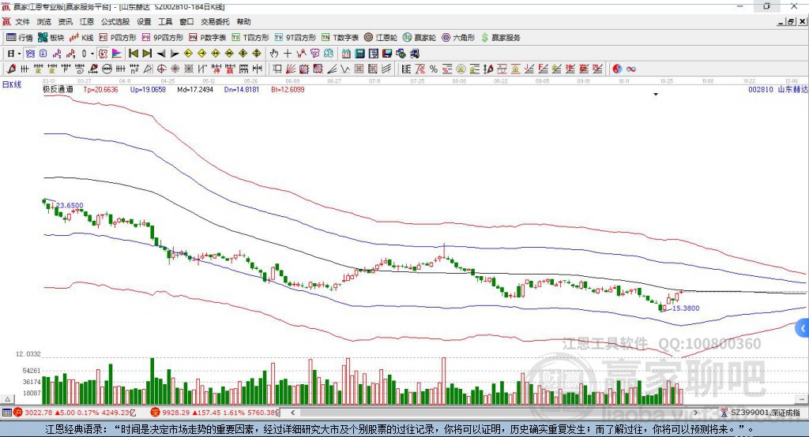
Task: Click the 行情 market quotes toolbar button
Action: (20, 37)
